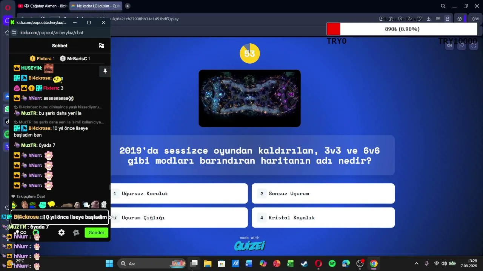
Task: Click the chat message input box
Action: tap(60, 217)
